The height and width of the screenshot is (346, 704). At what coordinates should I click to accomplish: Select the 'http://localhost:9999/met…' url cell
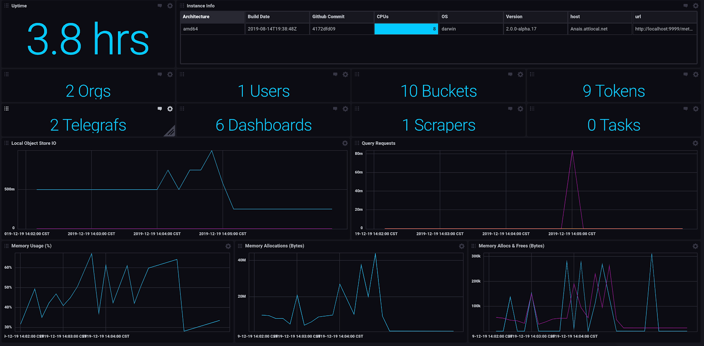pyautogui.click(x=665, y=29)
